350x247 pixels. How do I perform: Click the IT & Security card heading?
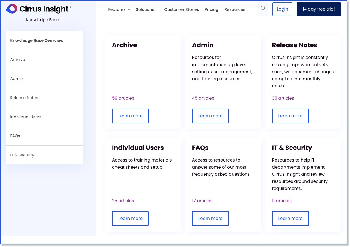[292, 148]
